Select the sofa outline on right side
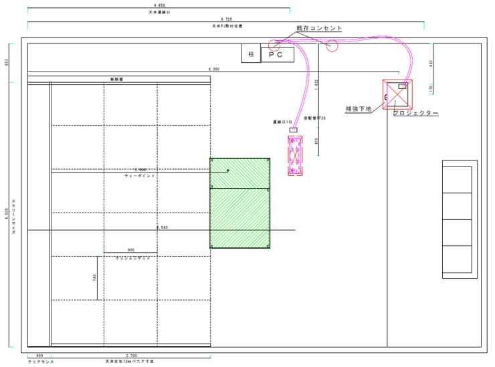Screen dimensions: 495x367 [x=460, y=219]
